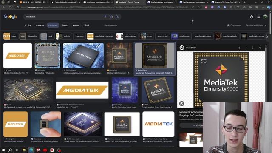Open the SafeSearch dropdown
This screenshot has height=153, width=272.
pos(256,25)
